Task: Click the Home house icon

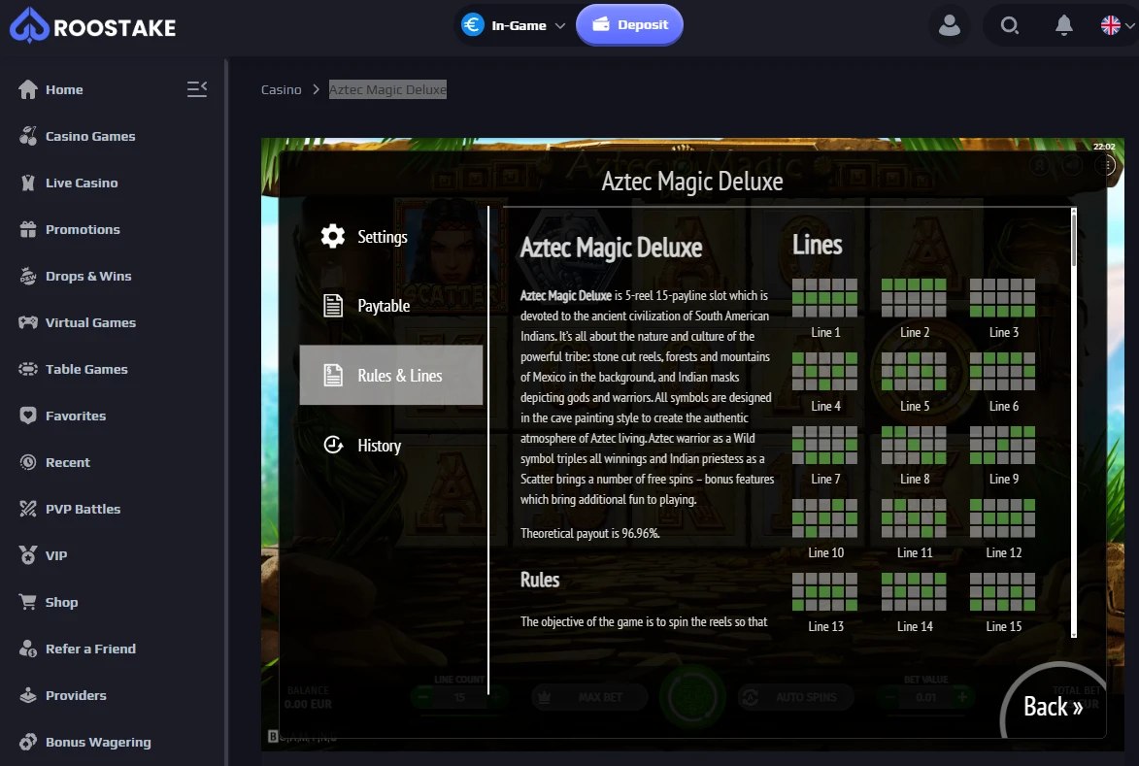Action: tap(27, 89)
